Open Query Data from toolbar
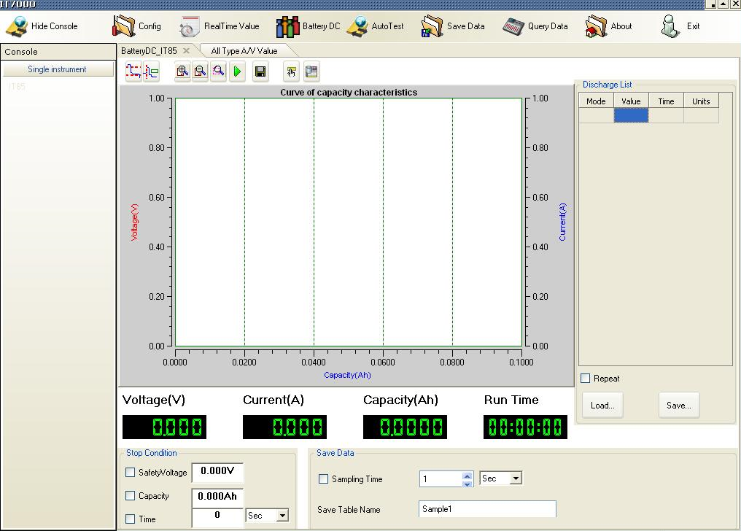This screenshot has height=531, width=741. click(x=535, y=26)
